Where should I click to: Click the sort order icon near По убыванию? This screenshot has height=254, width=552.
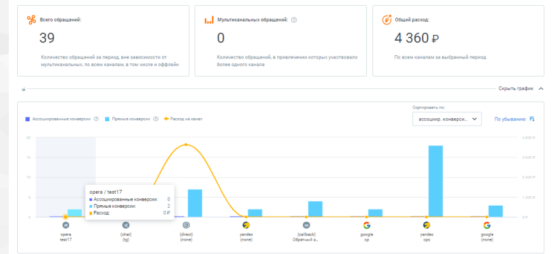pyautogui.click(x=532, y=119)
